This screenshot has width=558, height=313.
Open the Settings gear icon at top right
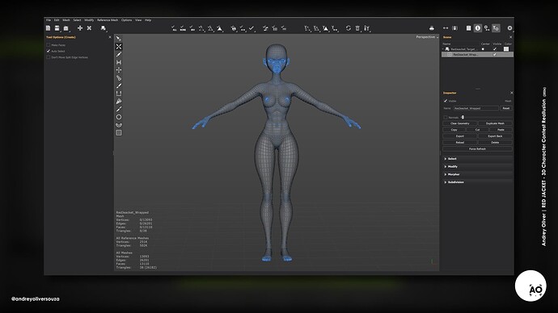click(509, 28)
